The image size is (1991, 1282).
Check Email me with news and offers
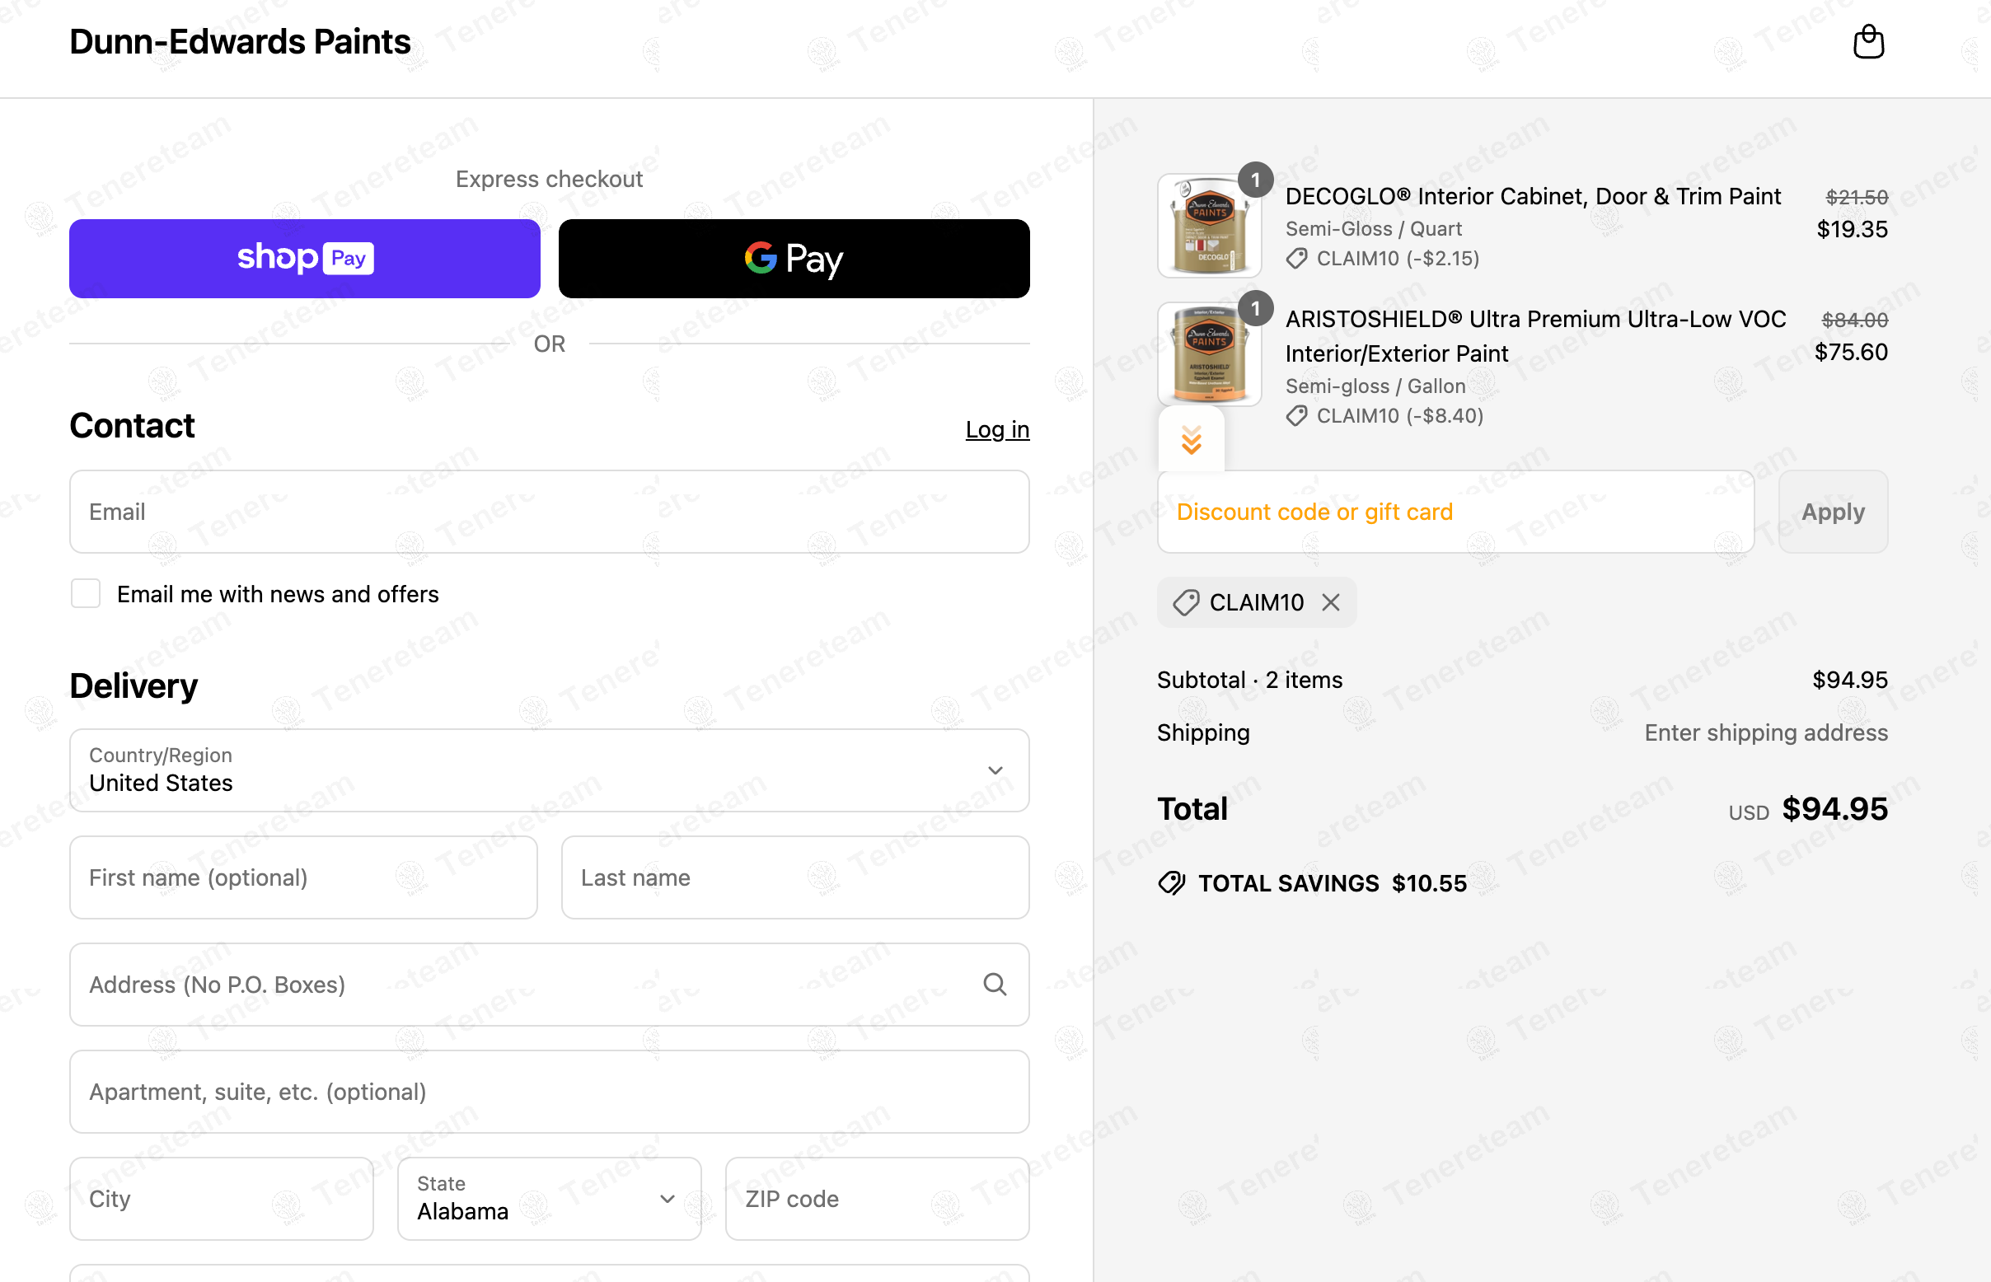pyautogui.click(x=86, y=593)
